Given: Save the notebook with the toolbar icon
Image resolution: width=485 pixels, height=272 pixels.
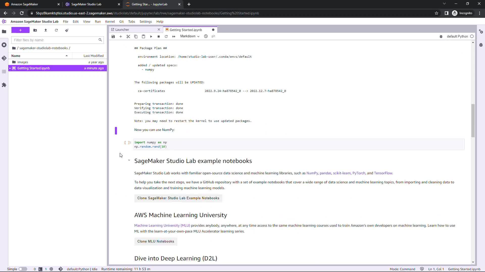Looking at the screenshot, I should pos(113,37).
